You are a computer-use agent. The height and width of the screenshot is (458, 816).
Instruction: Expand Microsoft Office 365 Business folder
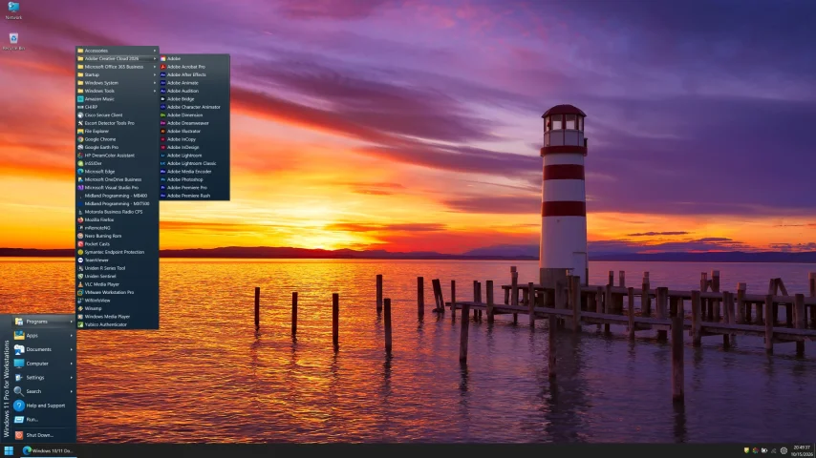click(118, 67)
